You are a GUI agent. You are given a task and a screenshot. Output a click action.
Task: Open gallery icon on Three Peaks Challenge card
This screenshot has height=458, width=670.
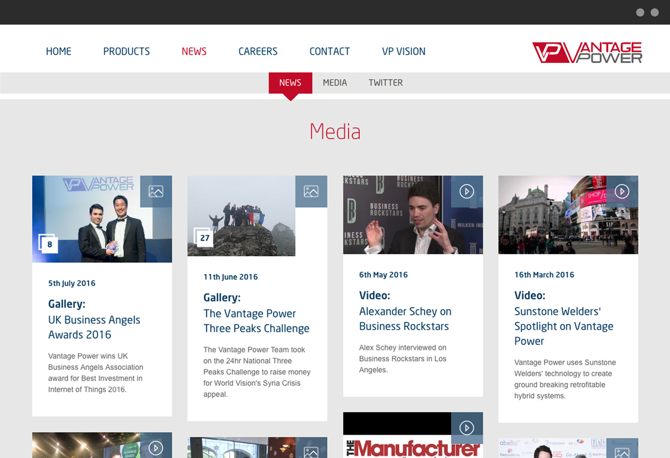[x=311, y=191]
